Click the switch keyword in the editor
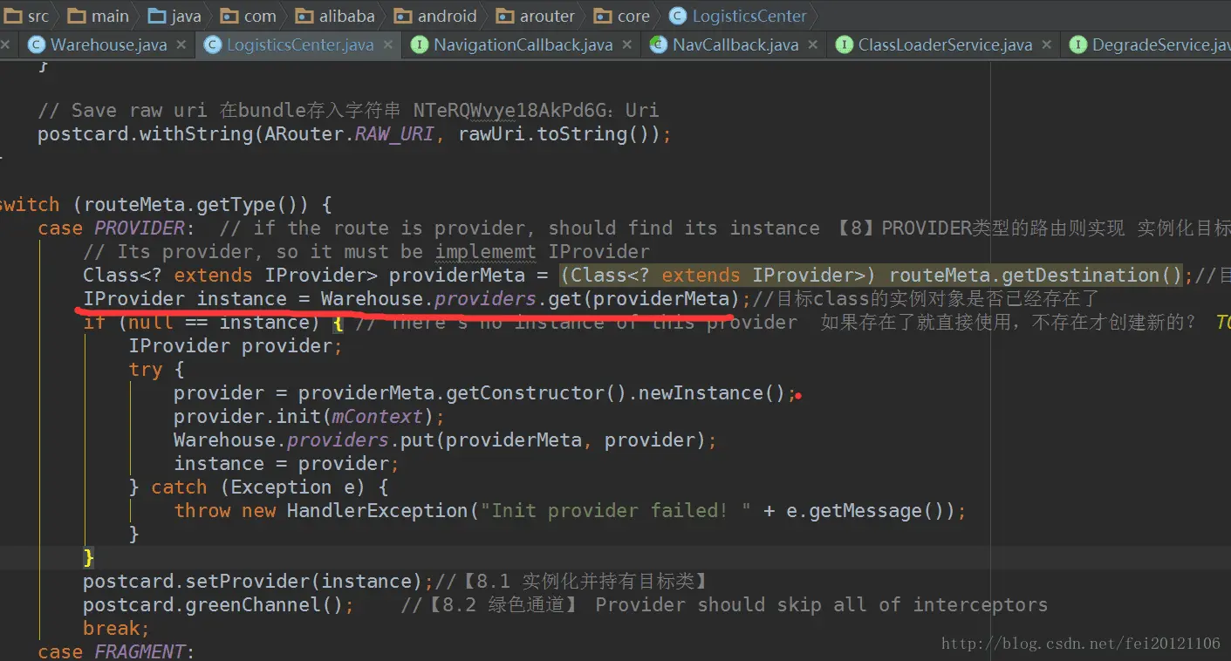Viewport: 1231px width, 661px height. (30, 205)
